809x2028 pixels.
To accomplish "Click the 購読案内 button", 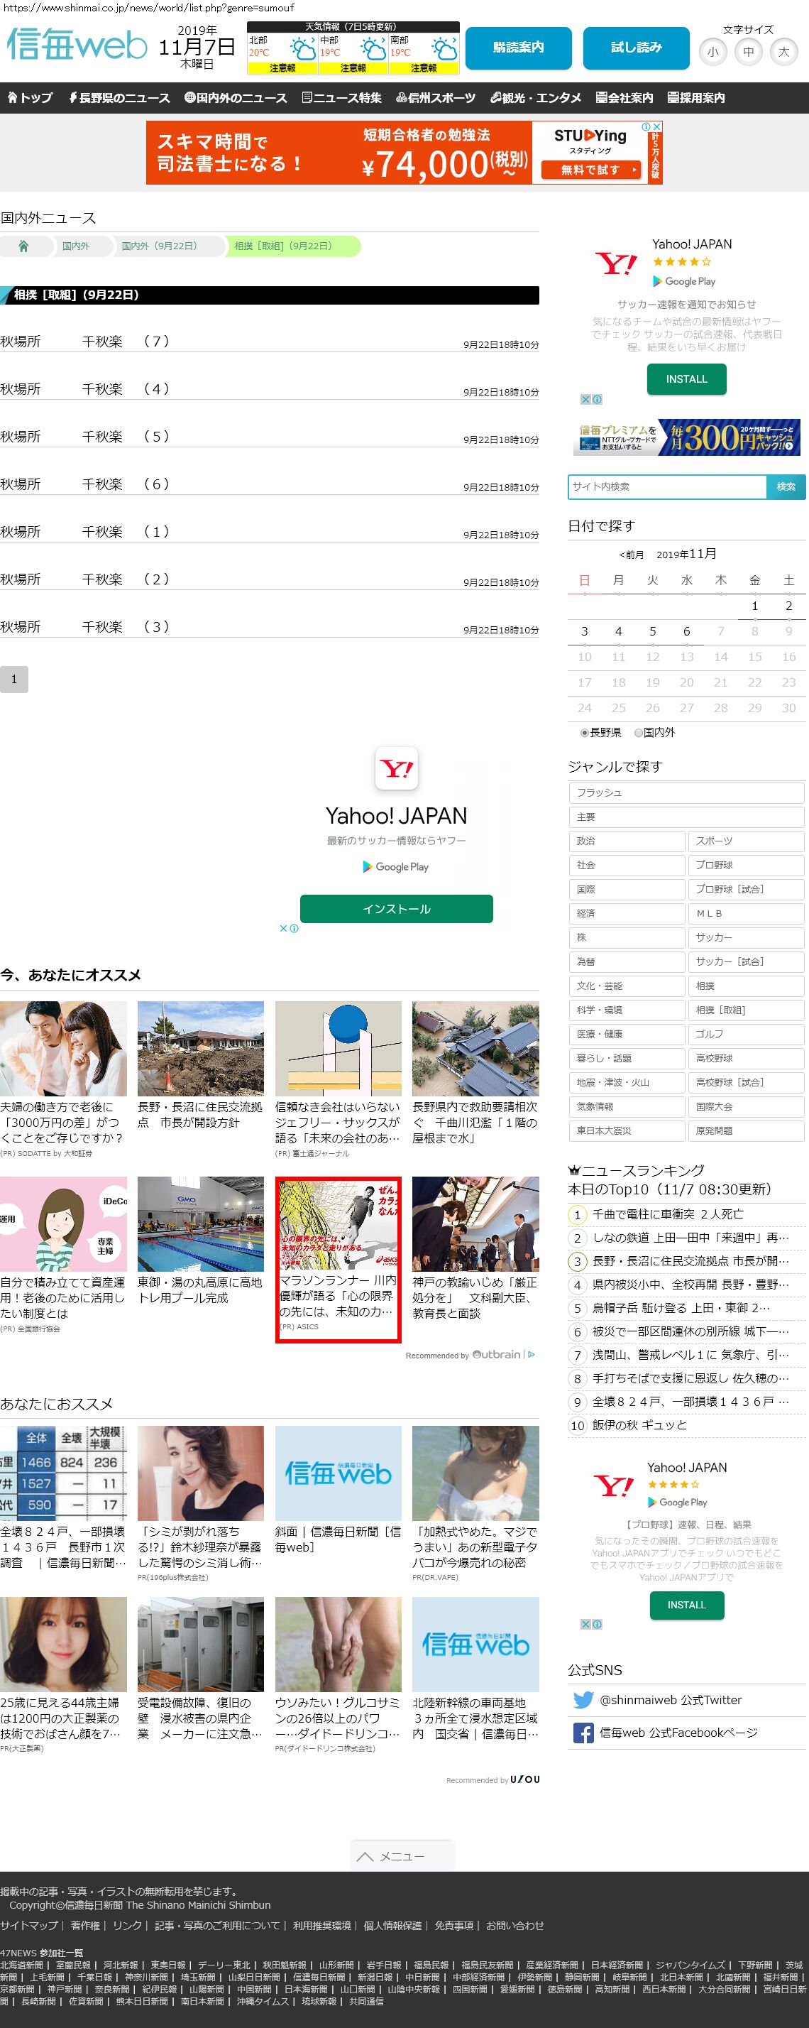I will (518, 48).
